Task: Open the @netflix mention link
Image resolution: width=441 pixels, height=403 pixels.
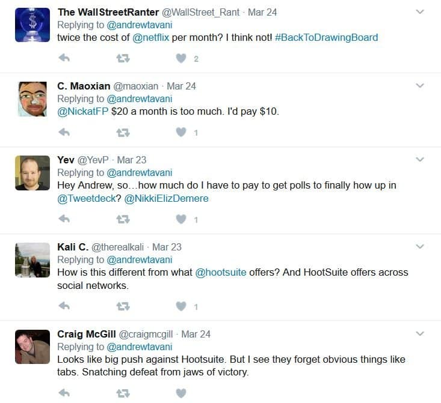Action: 151,37
